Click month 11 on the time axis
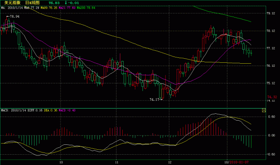The width and height of the screenshot is (280, 165). (117, 162)
